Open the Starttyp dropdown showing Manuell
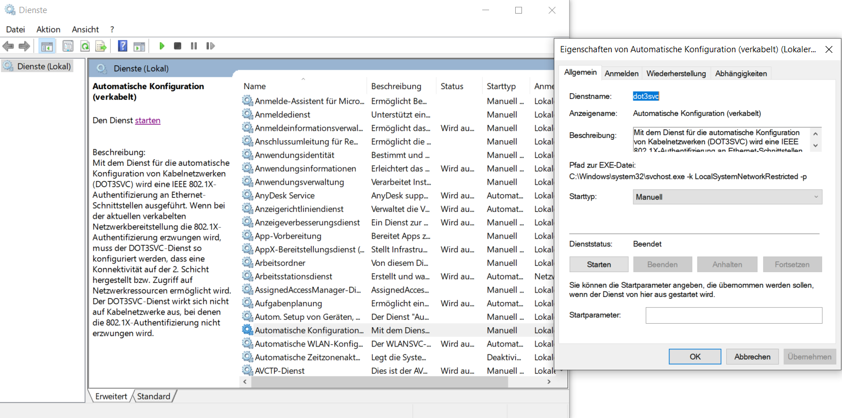Screen dimensions: 842x418 click(727, 197)
